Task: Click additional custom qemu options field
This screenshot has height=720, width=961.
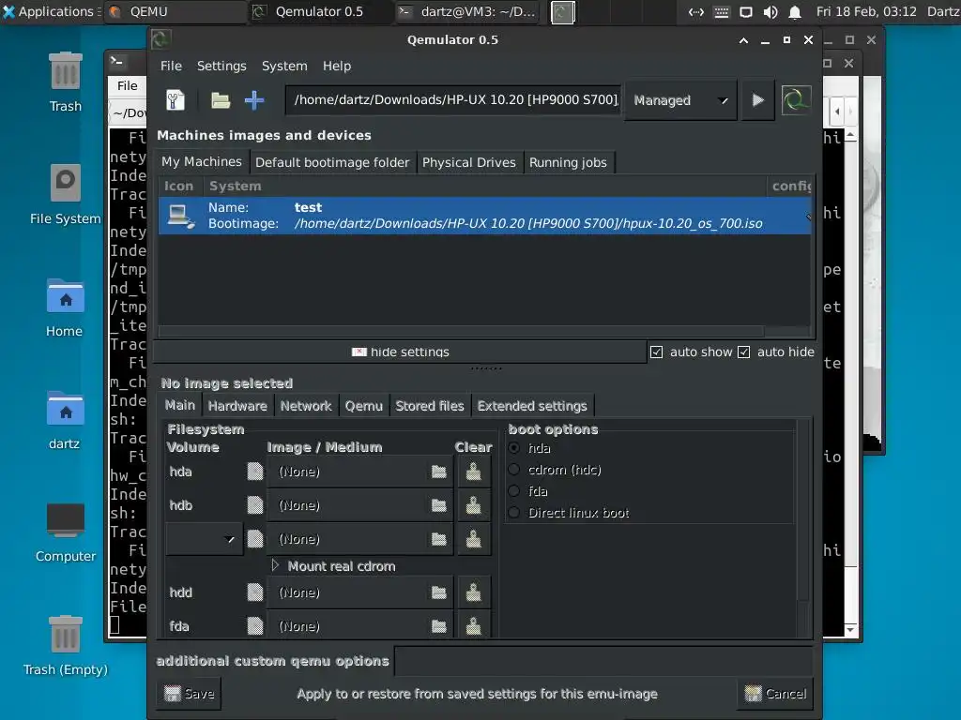Action: pos(603,661)
